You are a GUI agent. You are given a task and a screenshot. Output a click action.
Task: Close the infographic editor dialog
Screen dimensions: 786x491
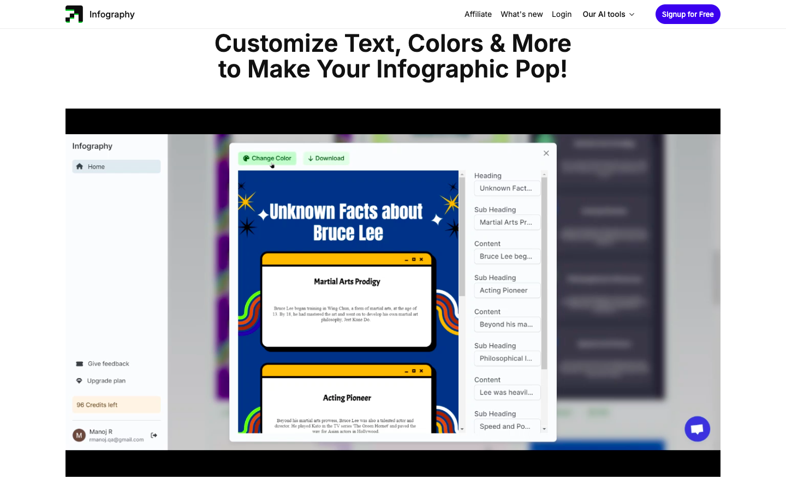point(546,153)
